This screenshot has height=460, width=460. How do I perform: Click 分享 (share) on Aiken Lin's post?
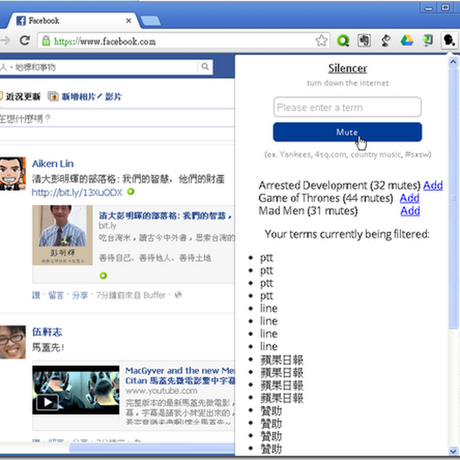[x=80, y=295]
